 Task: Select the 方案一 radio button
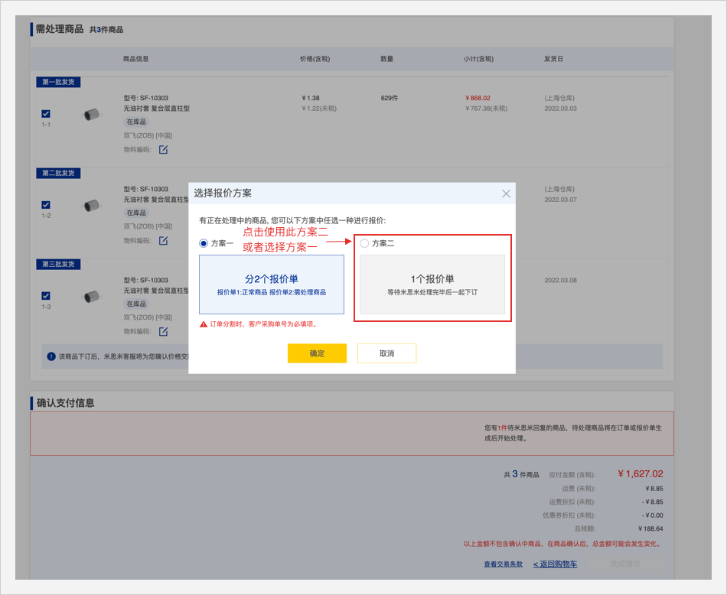204,243
